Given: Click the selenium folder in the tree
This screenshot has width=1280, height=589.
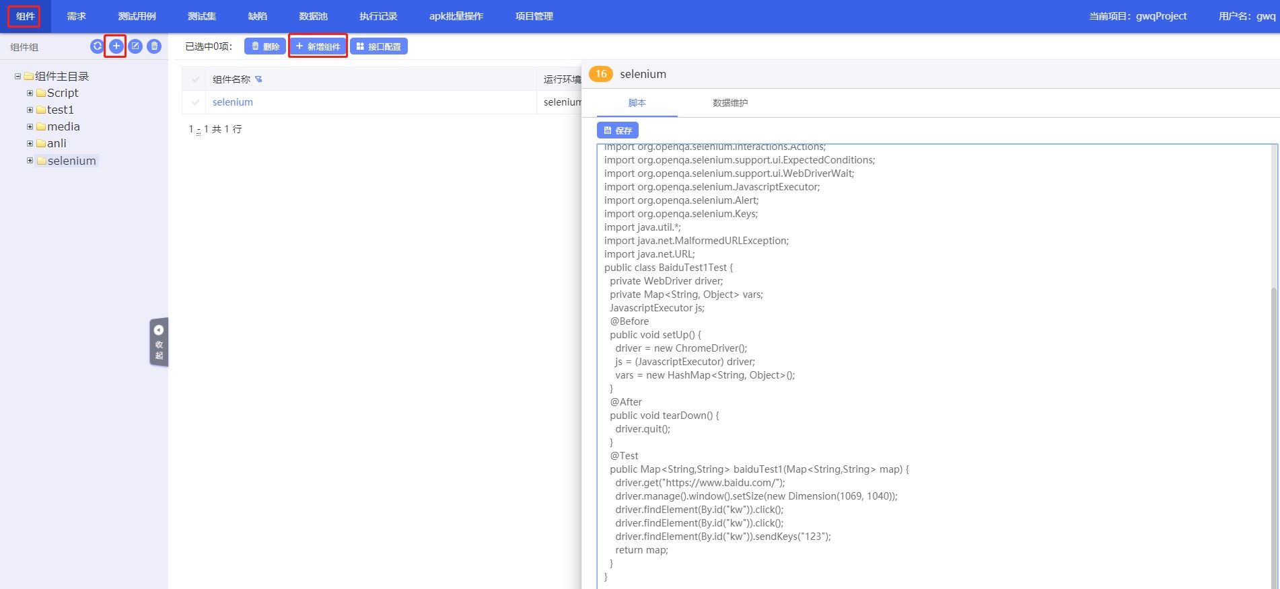Looking at the screenshot, I should pos(71,161).
